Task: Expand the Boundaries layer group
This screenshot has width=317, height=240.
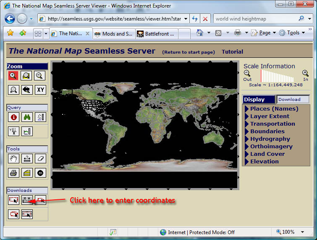Action: (x=246, y=132)
